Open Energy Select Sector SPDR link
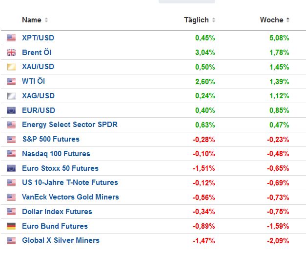Screen dimensions: 306x253 (69, 125)
